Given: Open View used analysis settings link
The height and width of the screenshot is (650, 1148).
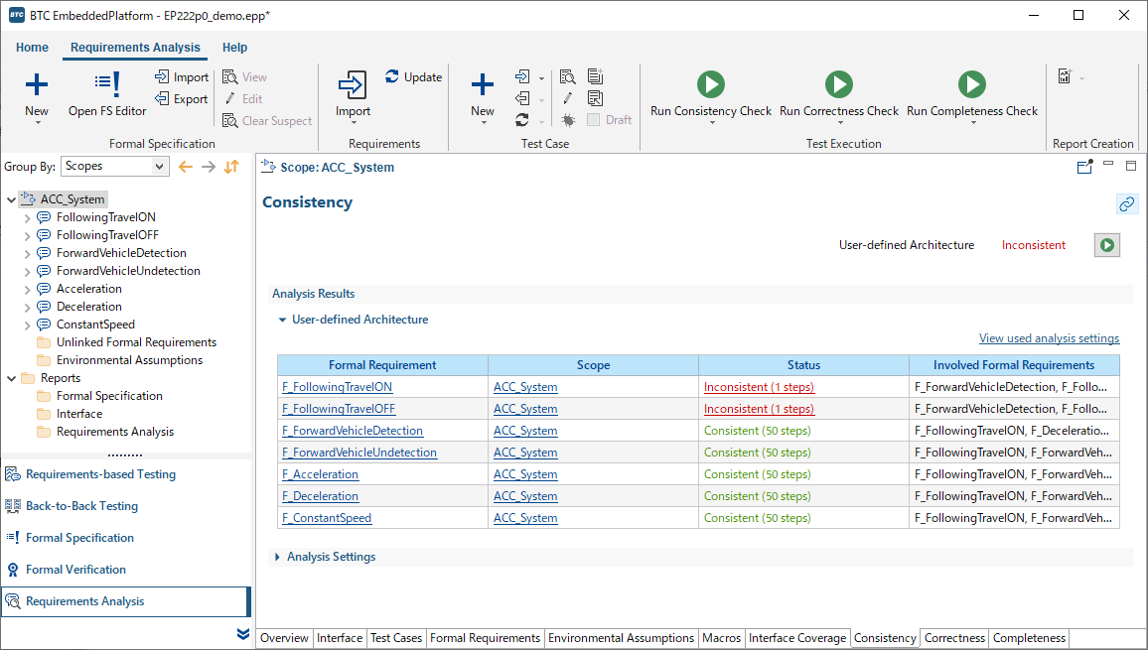Looking at the screenshot, I should (x=1049, y=338).
